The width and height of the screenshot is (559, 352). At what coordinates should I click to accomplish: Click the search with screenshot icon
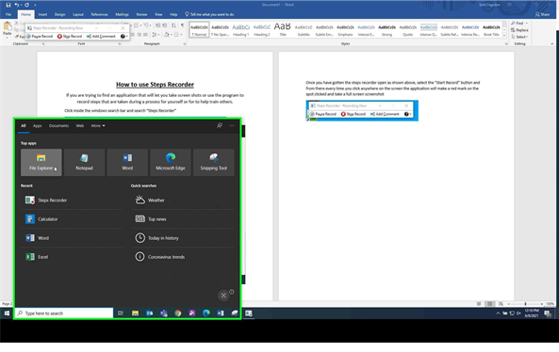pos(223,296)
